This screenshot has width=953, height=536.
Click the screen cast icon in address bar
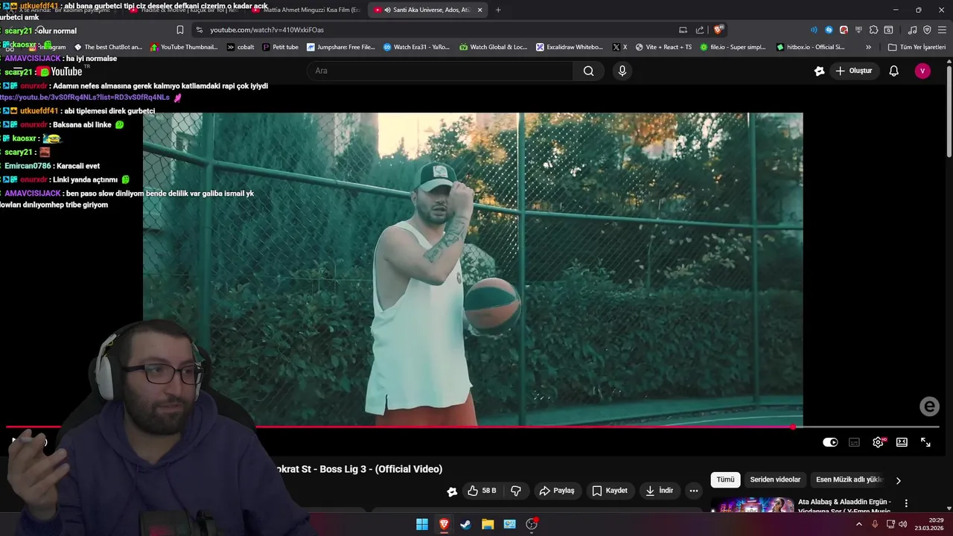[683, 30]
